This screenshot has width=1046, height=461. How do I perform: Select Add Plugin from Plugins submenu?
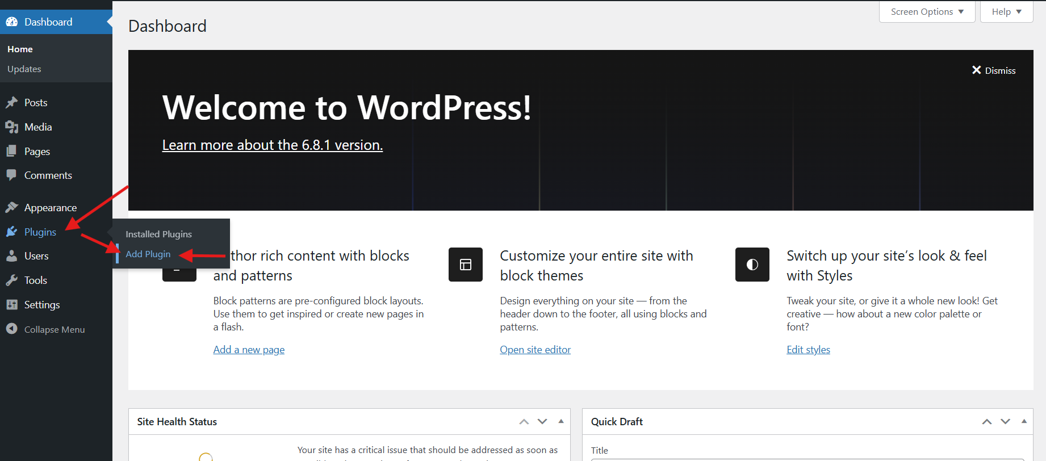click(148, 254)
